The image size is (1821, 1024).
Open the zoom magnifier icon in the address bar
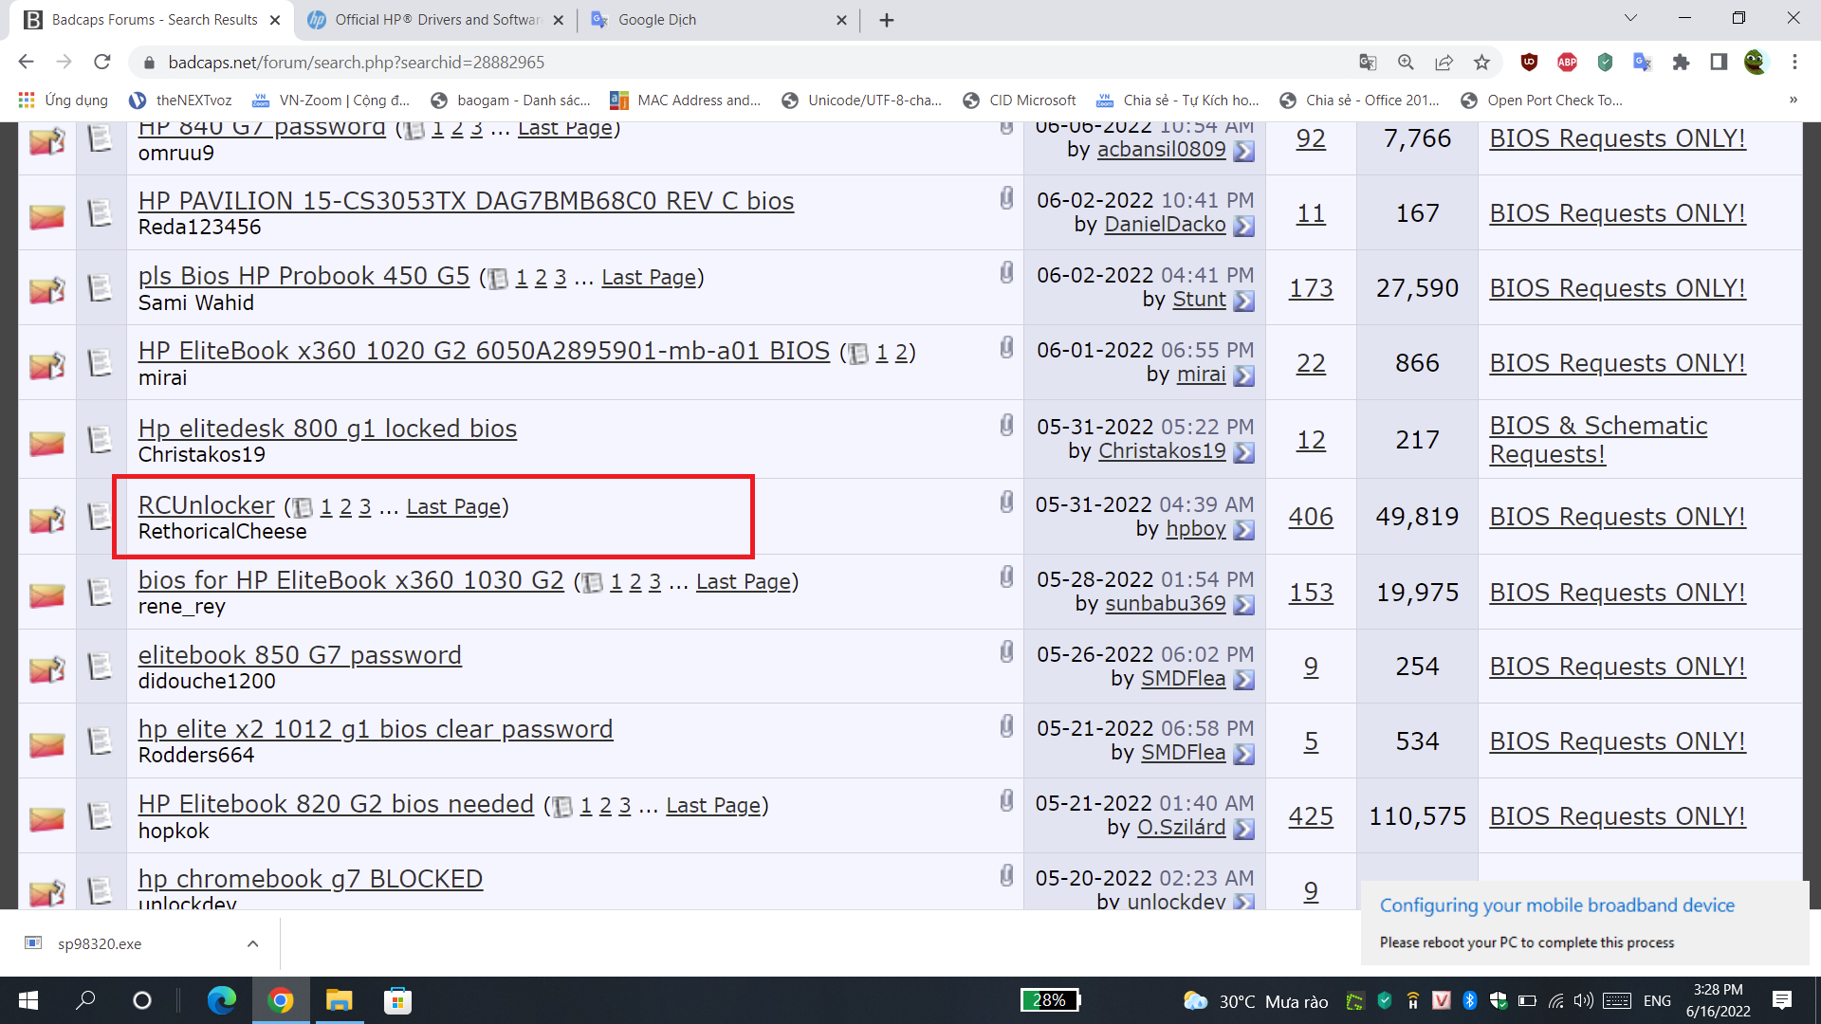1406,63
